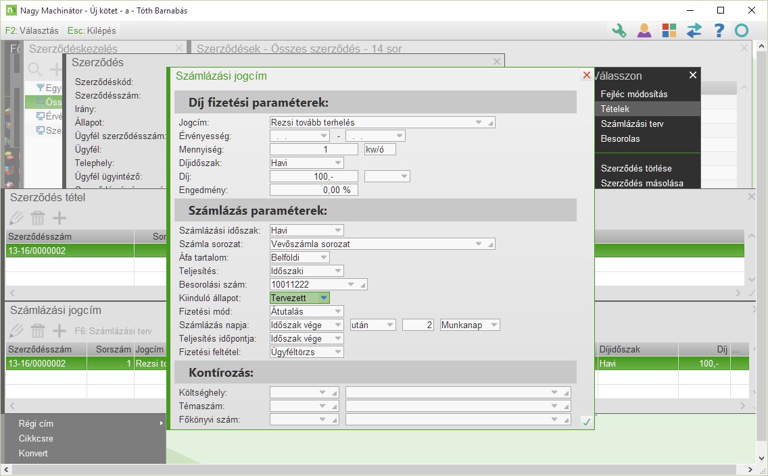Screen dimensions: 768x476
Task: Click the edit pencil in Szerződés tétel panel
Action: [16, 217]
